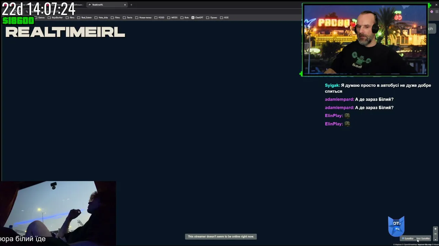This screenshot has width=439, height=246.
Task: Open the capitalized Films bookmark folder
Action: tap(115, 17)
